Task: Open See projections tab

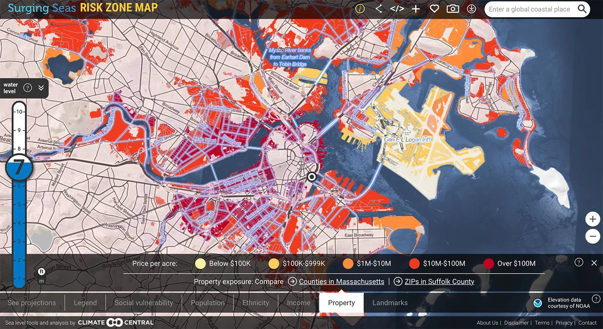Action: [x=32, y=303]
